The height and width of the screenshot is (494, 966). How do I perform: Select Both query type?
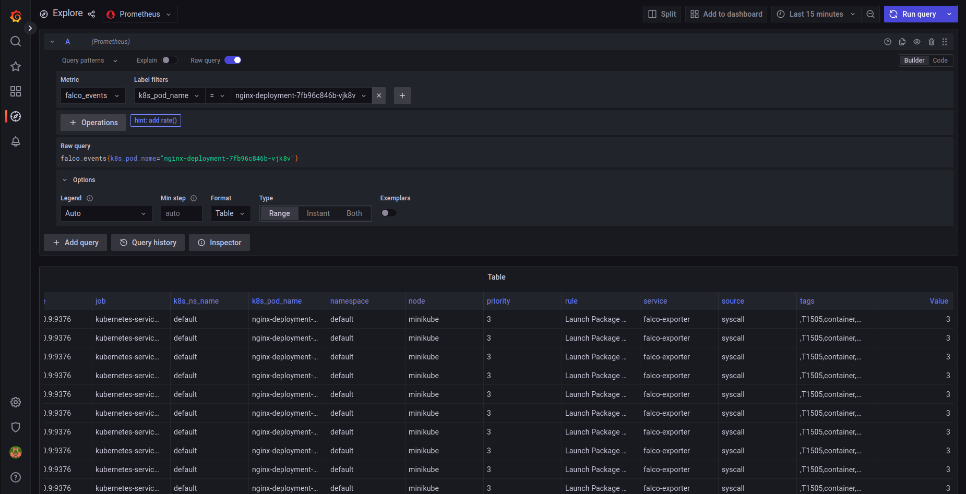[354, 213]
